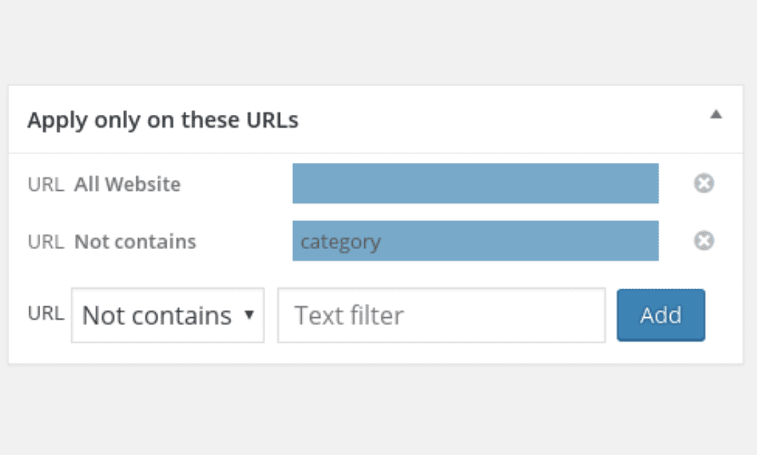Collapse the Apply only on these URLs panel
The image size is (757, 455).
pos(716,114)
